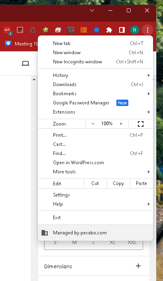
Task: Click the orange stacked bars extension icon
Action: click(84, 30)
